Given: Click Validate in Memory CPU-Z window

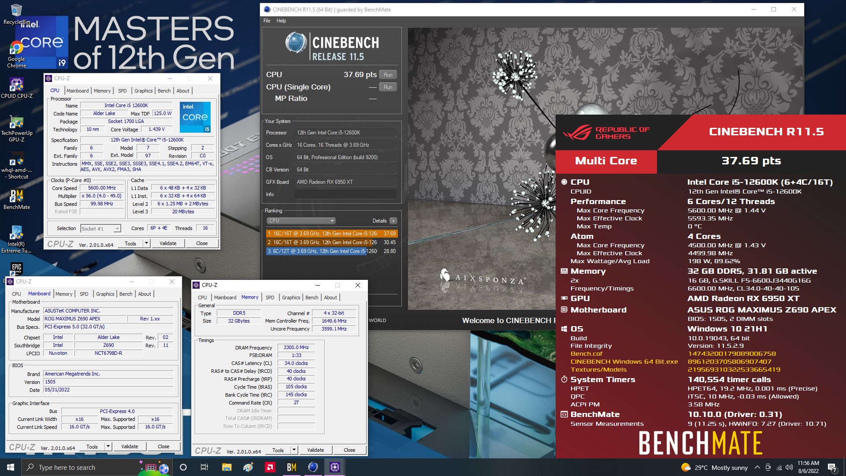Looking at the screenshot, I should point(315,450).
